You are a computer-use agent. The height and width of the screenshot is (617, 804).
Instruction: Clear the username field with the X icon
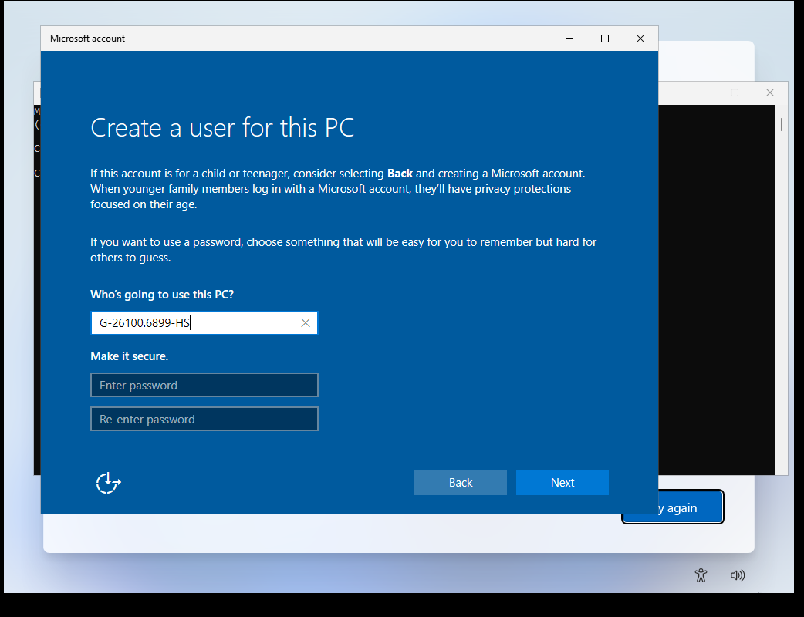(x=306, y=323)
